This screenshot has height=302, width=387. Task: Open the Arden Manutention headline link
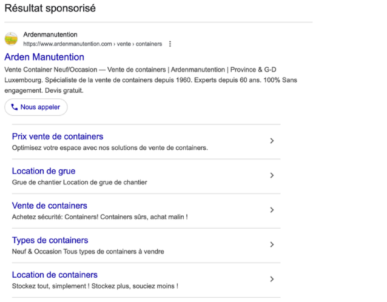44,57
